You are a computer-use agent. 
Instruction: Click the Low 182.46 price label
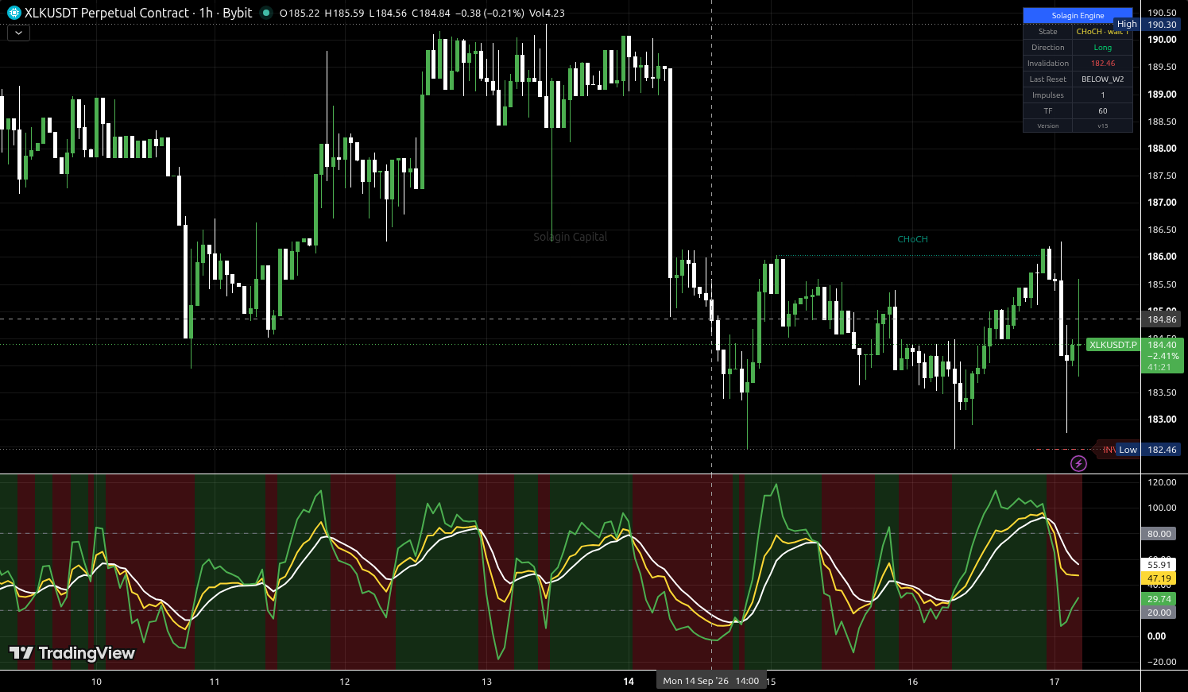click(1147, 450)
